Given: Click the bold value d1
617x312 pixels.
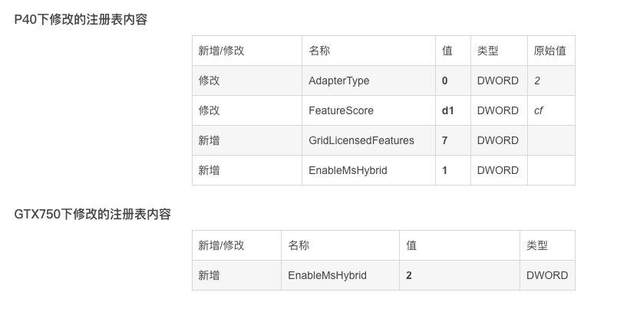Looking at the screenshot, I should pyautogui.click(x=448, y=110).
